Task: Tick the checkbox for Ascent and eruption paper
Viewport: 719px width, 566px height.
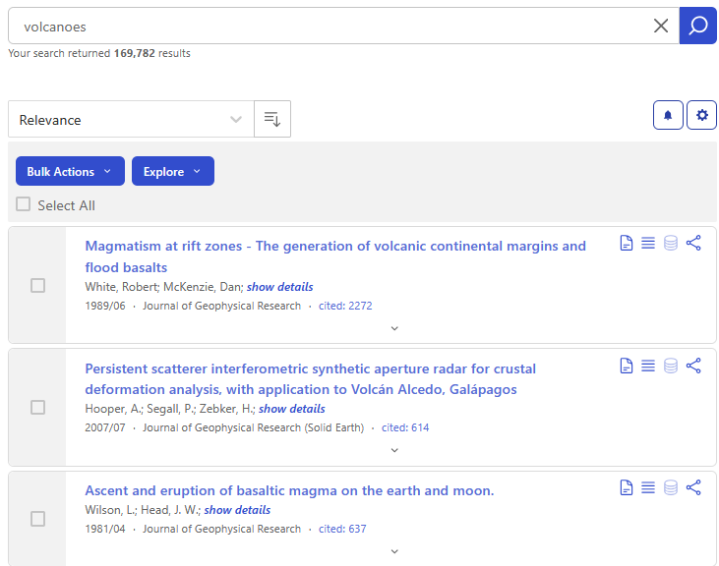Action: point(37,519)
